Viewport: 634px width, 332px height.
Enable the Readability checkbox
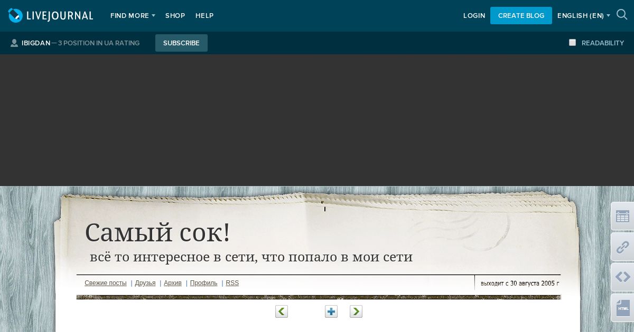tap(572, 43)
